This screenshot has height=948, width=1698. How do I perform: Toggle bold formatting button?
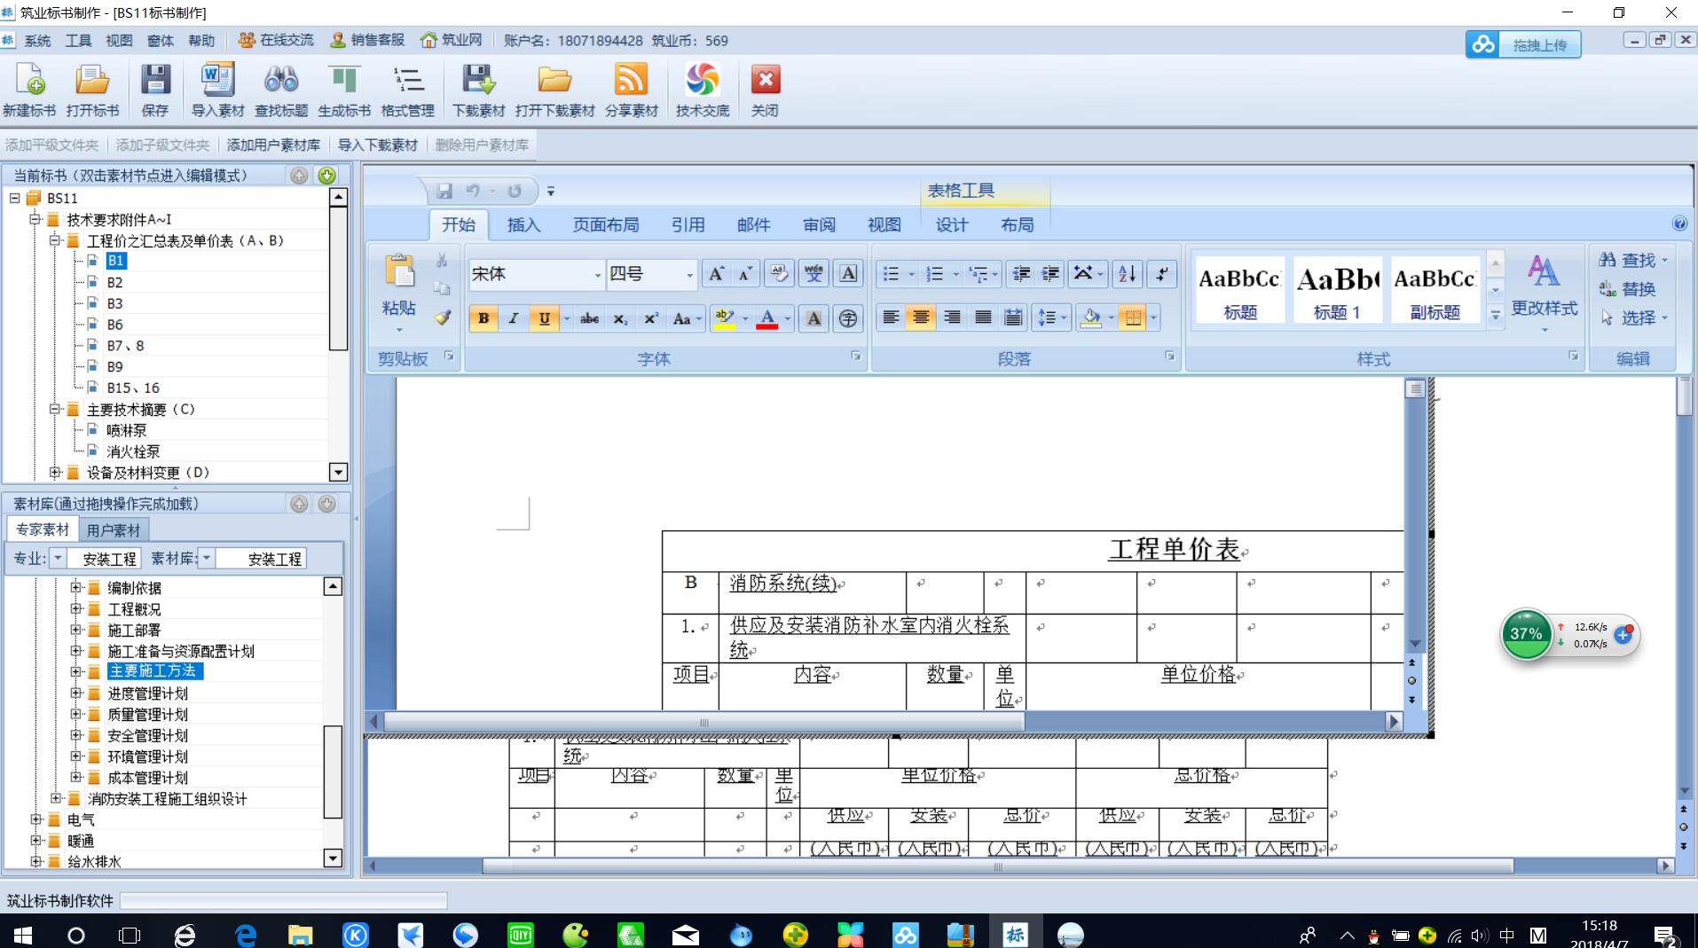pyautogui.click(x=483, y=318)
